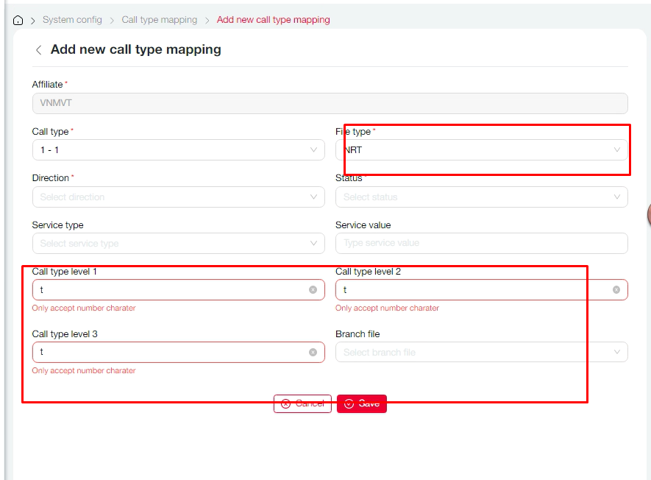Go to Call type mapping breadcrumb
The height and width of the screenshot is (480, 651).
tap(159, 20)
